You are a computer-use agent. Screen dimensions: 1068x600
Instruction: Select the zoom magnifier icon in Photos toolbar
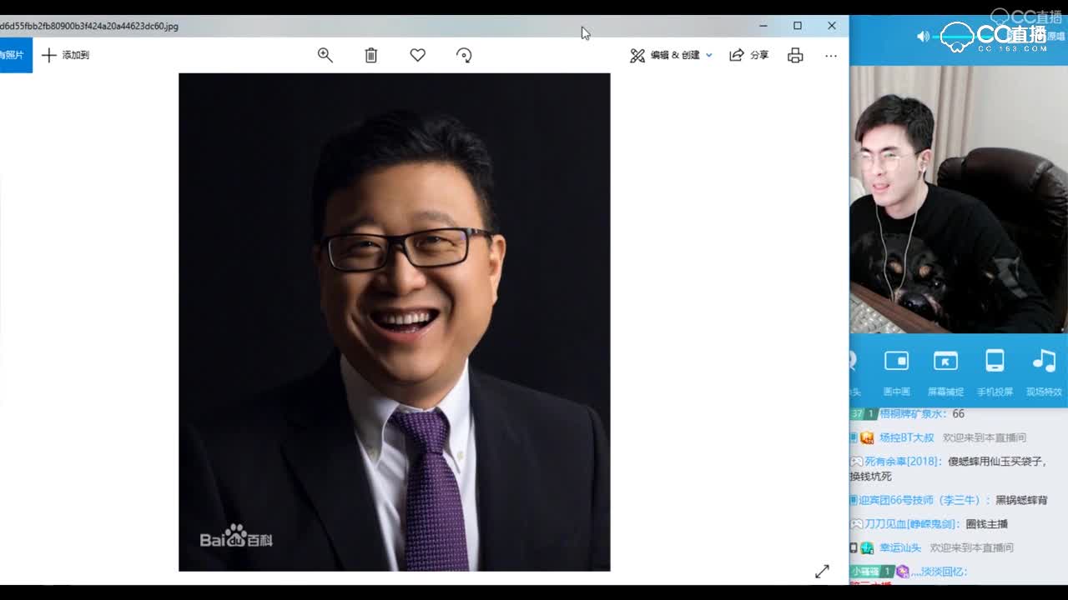[x=325, y=55]
